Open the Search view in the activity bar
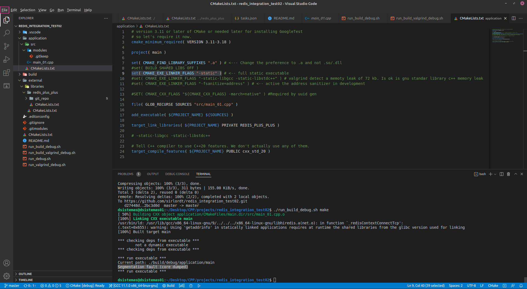 click(7, 33)
